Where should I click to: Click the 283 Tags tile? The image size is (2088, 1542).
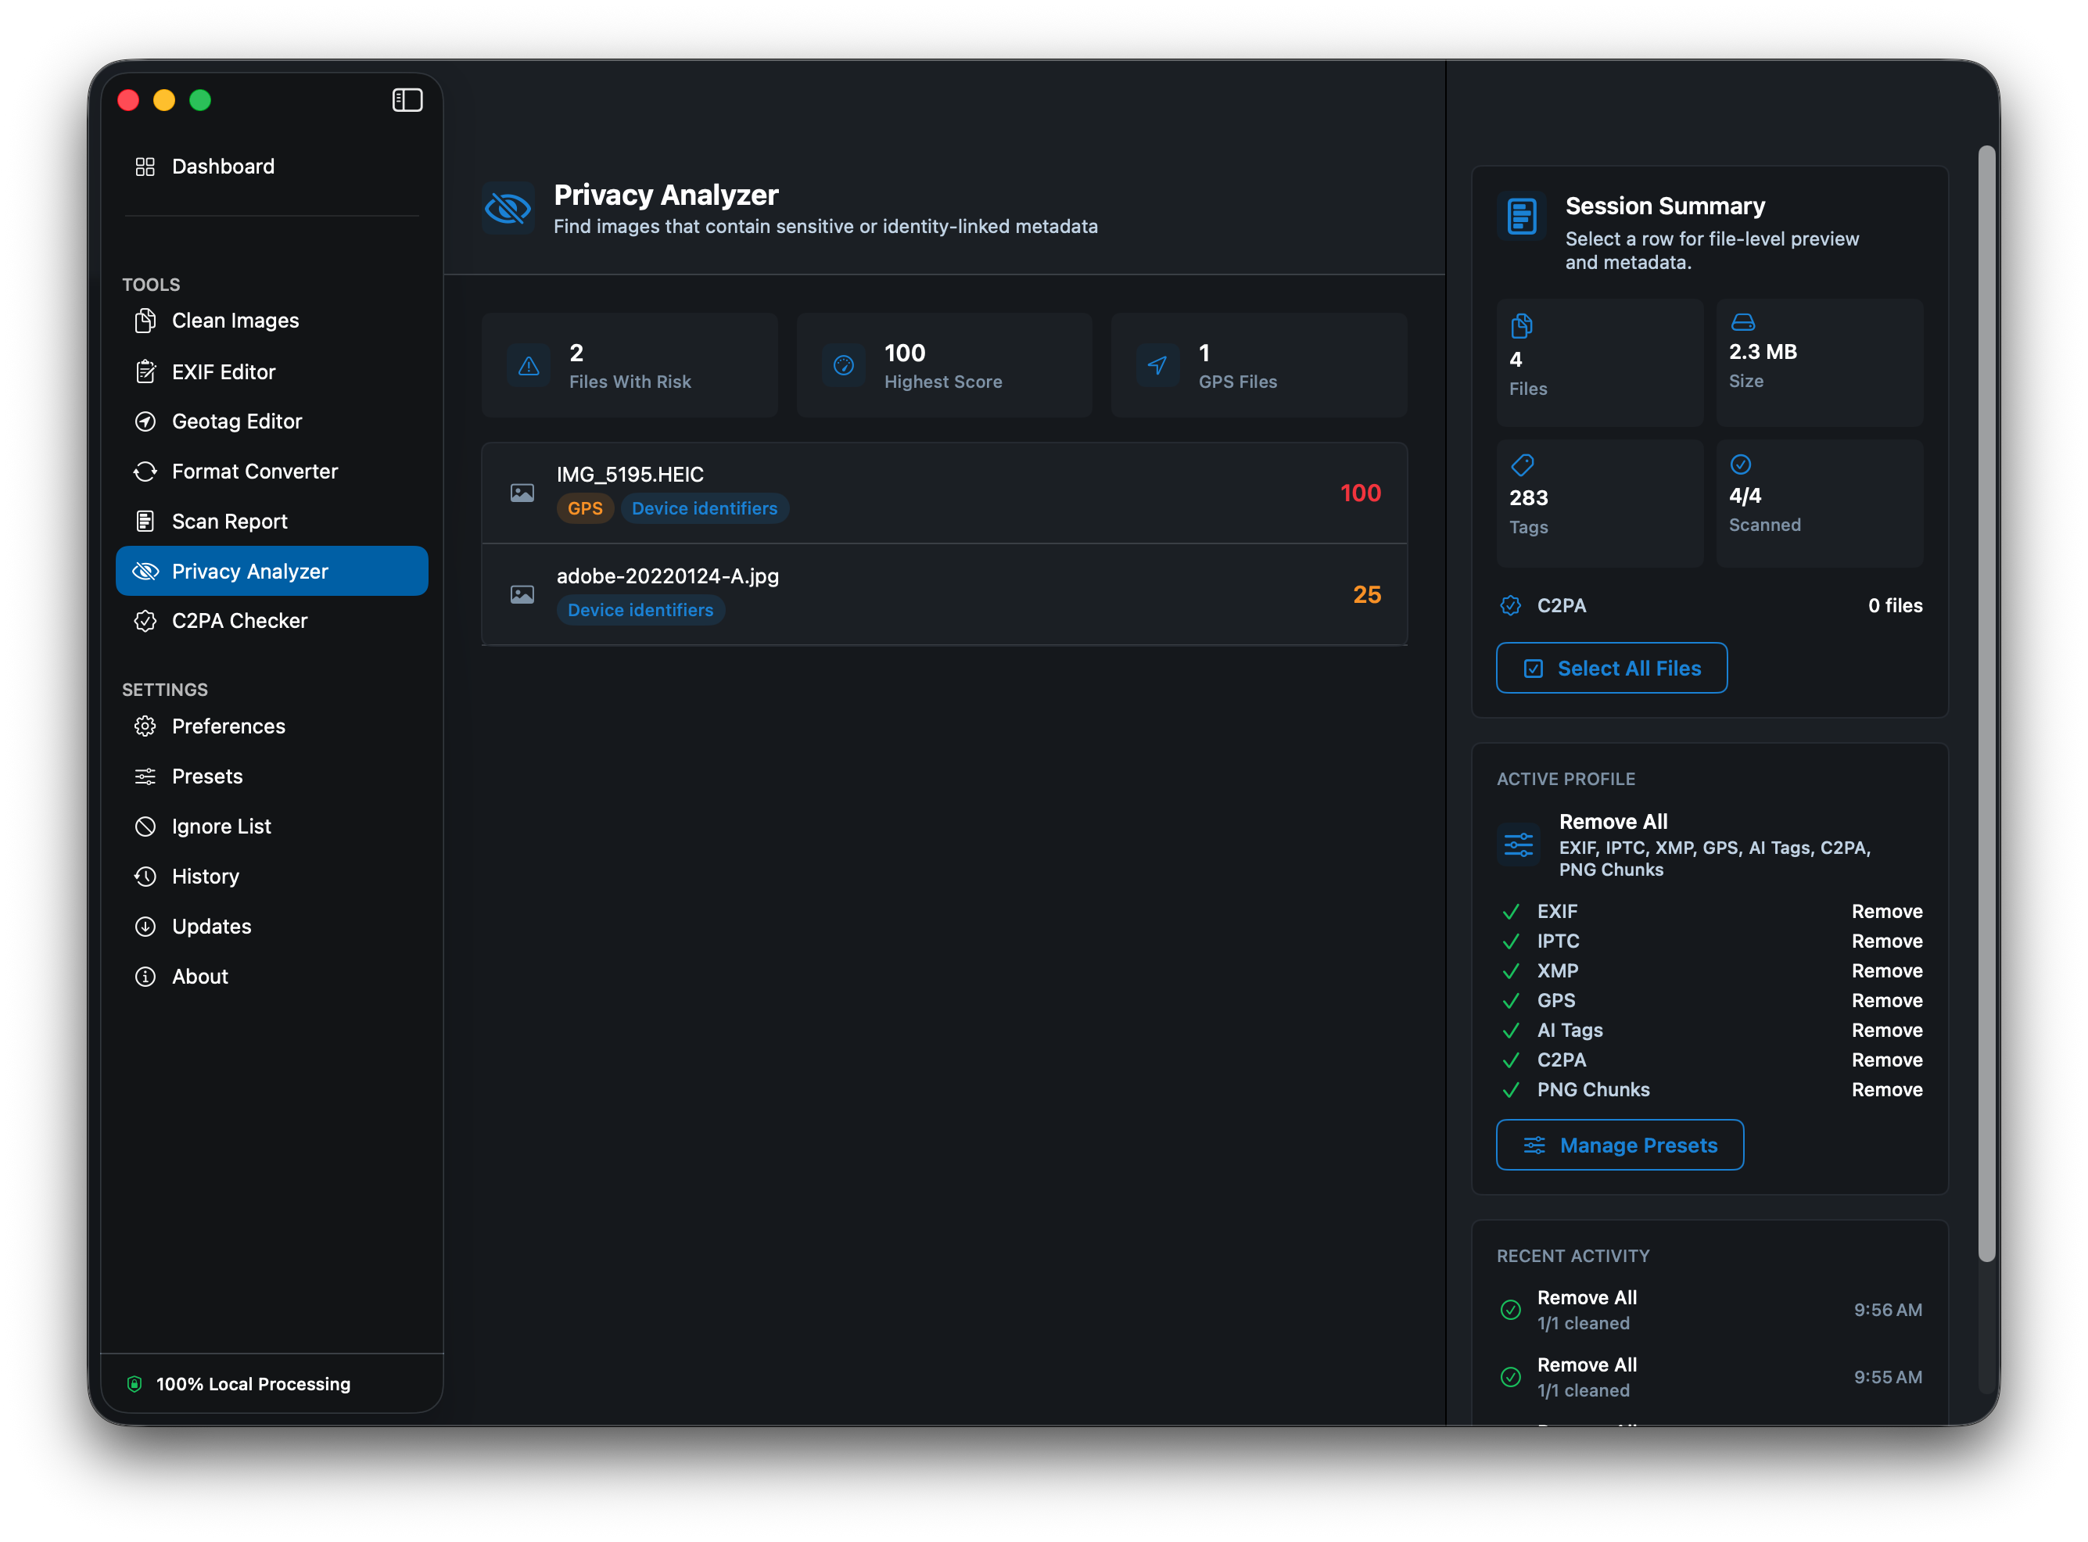click(1600, 503)
